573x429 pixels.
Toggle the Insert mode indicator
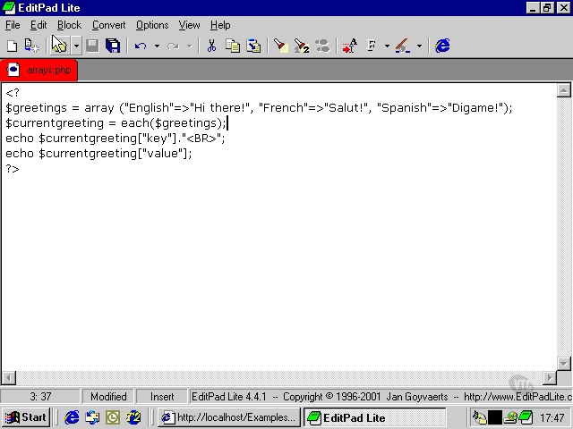[x=162, y=397]
